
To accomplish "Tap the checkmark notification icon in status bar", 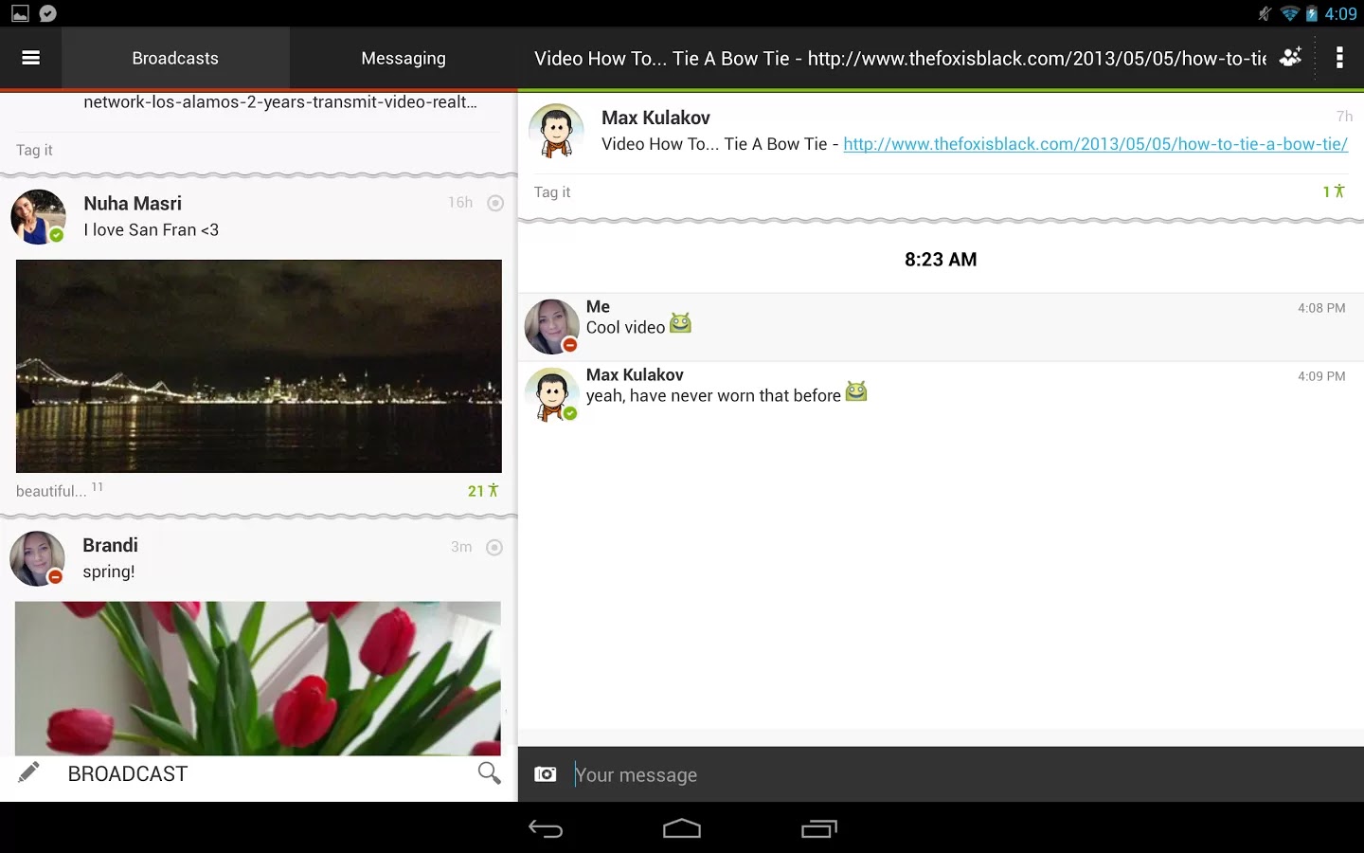I will (48, 13).
